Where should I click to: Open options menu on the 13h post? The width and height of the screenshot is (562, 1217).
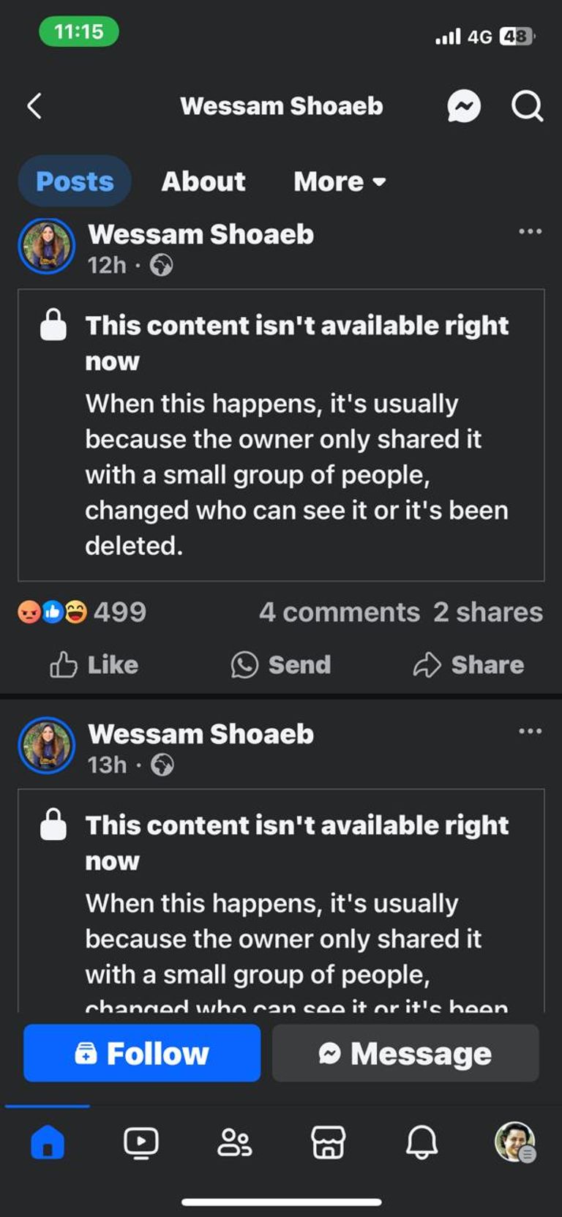tap(530, 732)
